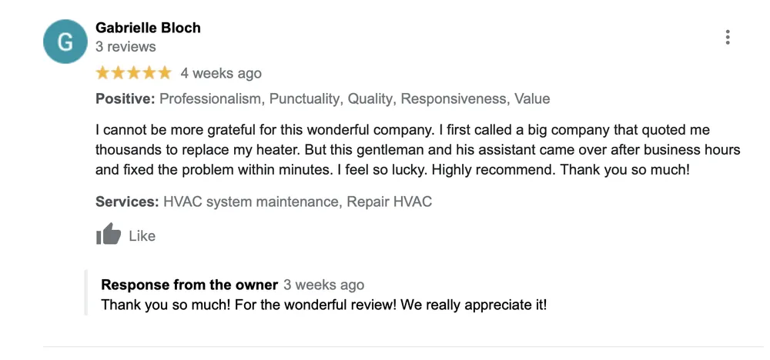Click the third rating star
Image resolution: width=770 pixels, height=360 pixels.
(133, 73)
